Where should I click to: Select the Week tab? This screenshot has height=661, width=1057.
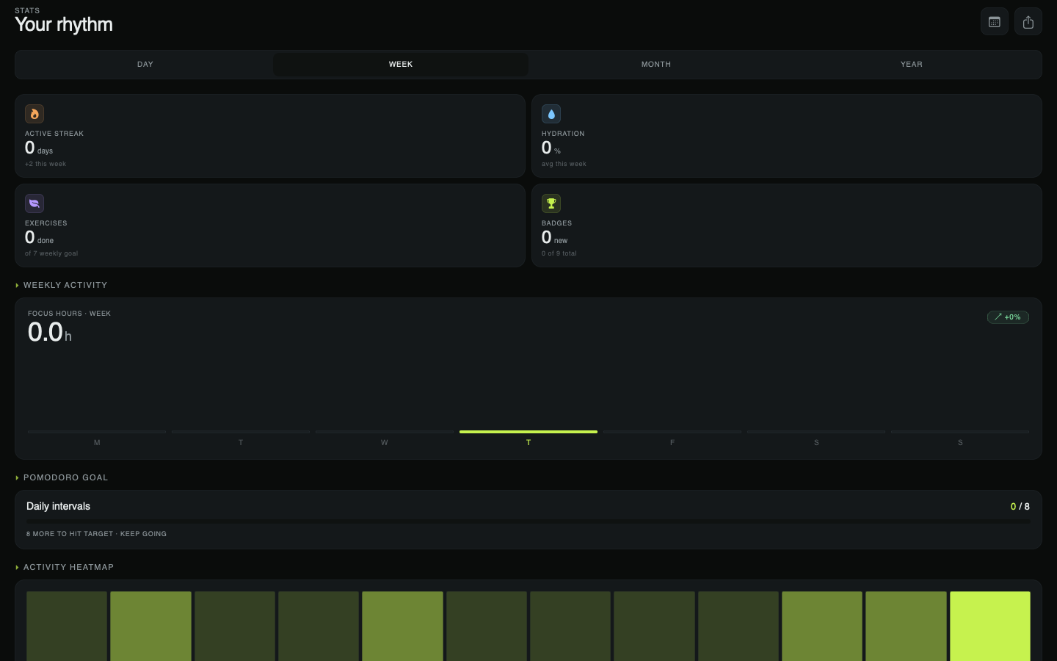tap(401, 65)
